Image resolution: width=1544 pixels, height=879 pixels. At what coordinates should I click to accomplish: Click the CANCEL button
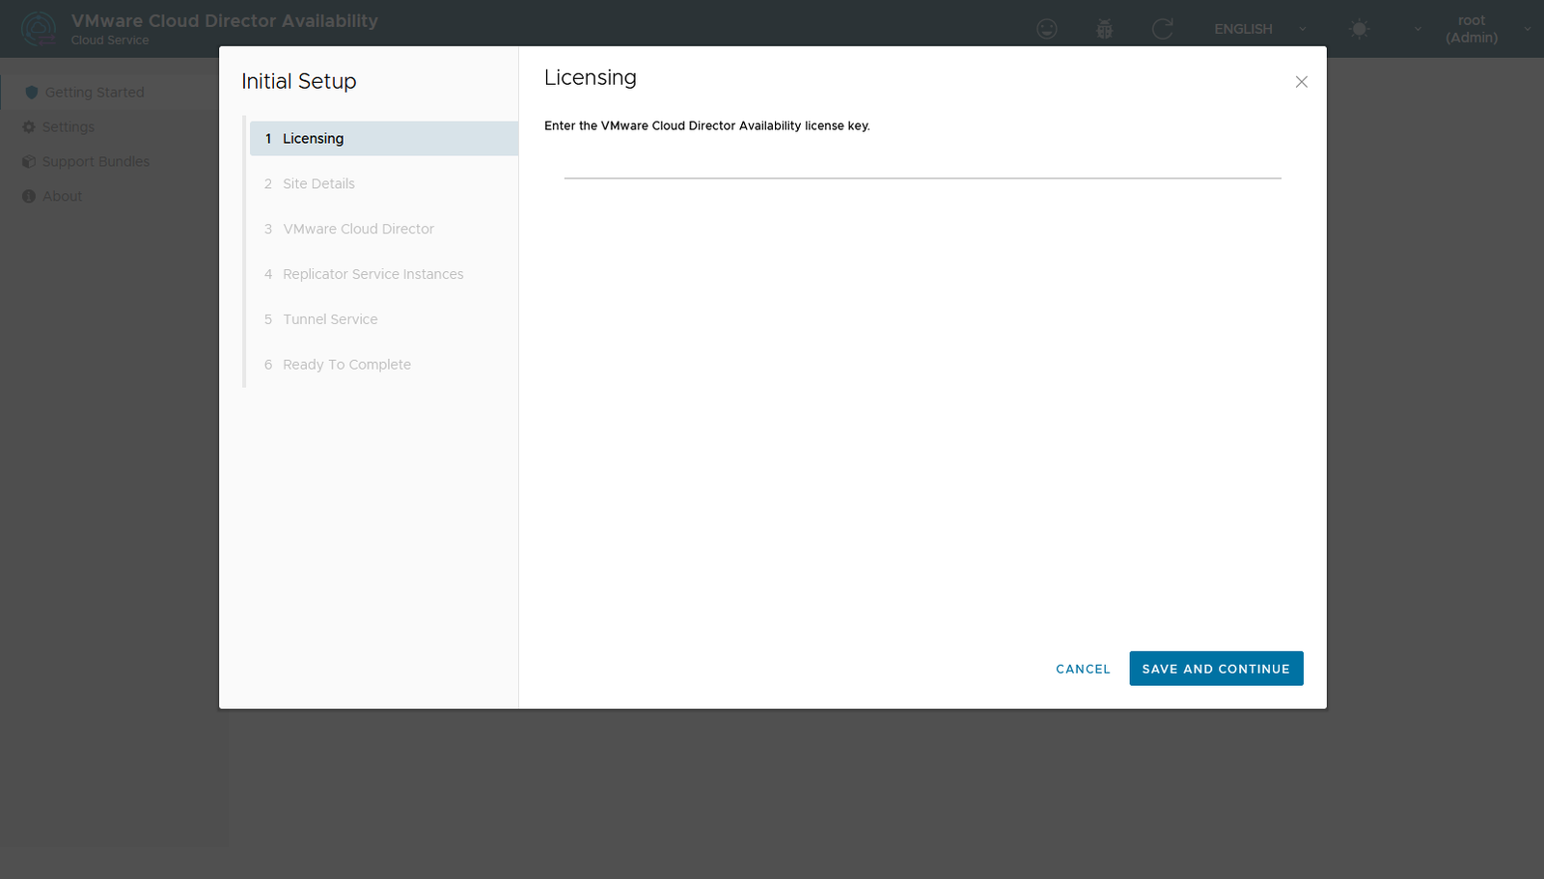pyautogui.click(x=1083, y=669)
